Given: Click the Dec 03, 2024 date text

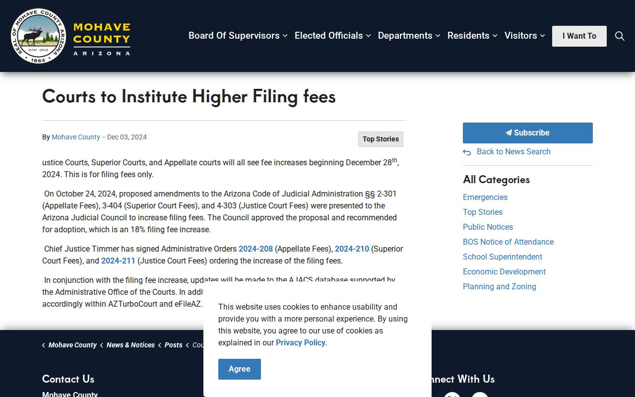Looking at the screenshot, I should (x=127, y=137).
